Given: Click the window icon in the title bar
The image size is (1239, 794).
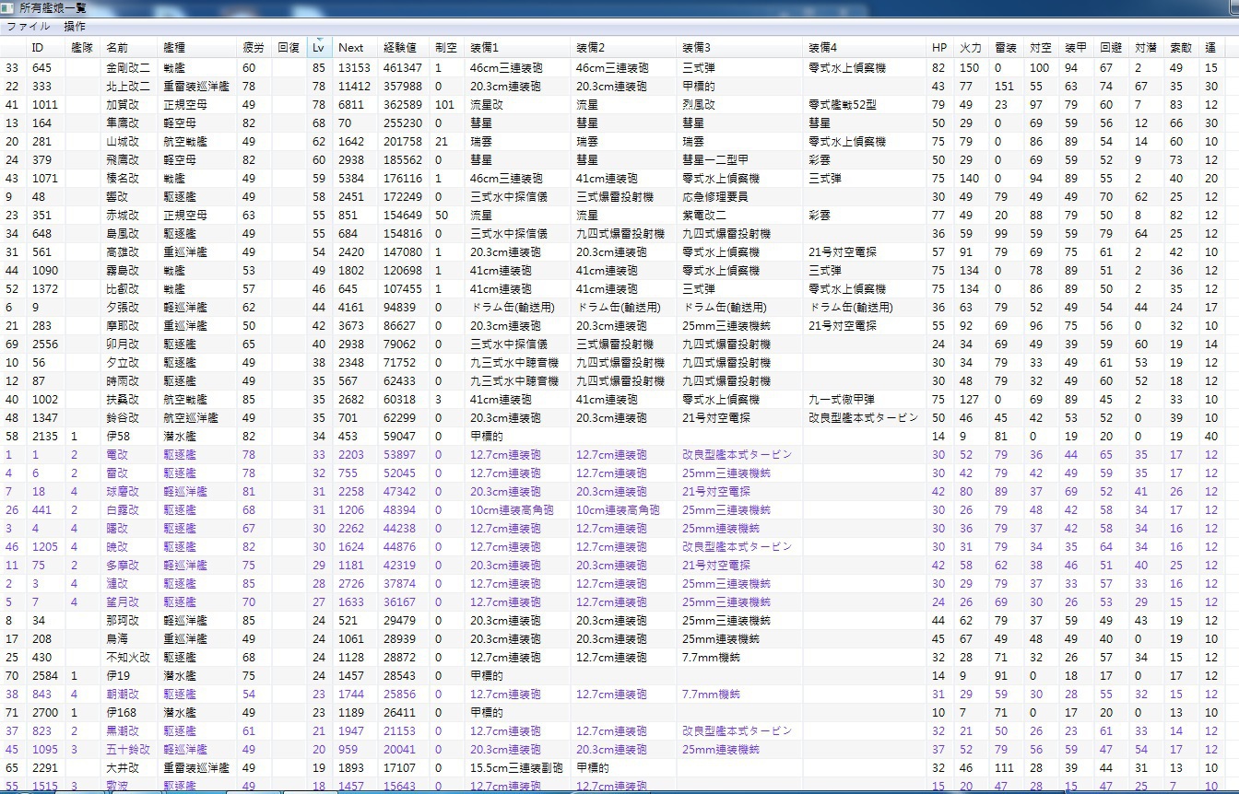Looking at the screenshot, I should 8,7.
